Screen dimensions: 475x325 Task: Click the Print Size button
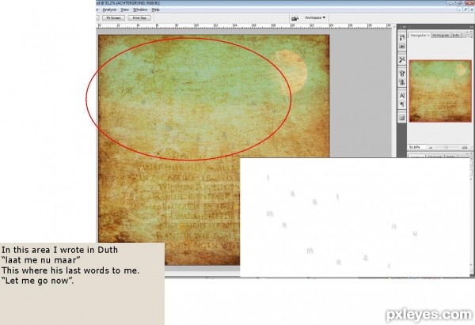139,18
